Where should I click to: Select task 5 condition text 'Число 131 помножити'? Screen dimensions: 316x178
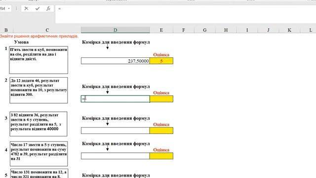[x=39, y=174]
